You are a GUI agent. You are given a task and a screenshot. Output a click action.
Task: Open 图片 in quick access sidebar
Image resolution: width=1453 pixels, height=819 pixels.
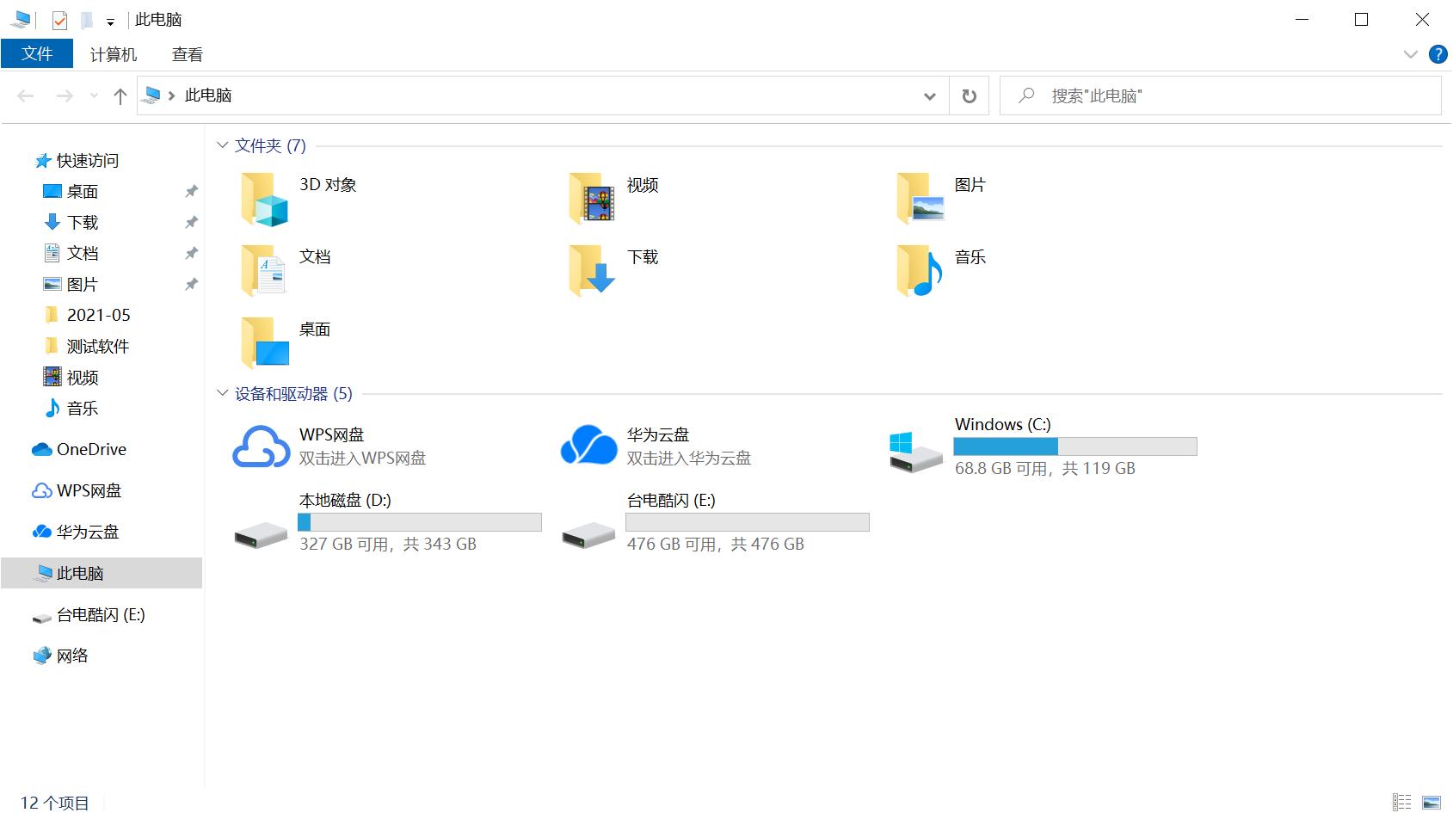coord(83,285)
